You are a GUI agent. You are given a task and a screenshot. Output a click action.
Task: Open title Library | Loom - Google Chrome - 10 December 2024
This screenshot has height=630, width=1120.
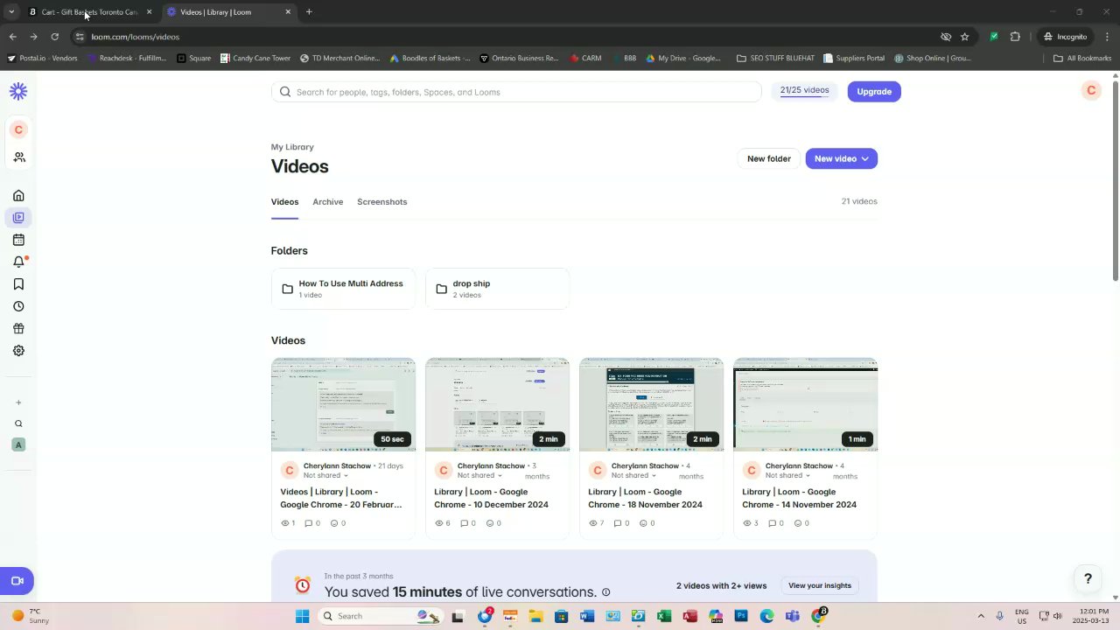pyautogui.click(x=491, y=498)
